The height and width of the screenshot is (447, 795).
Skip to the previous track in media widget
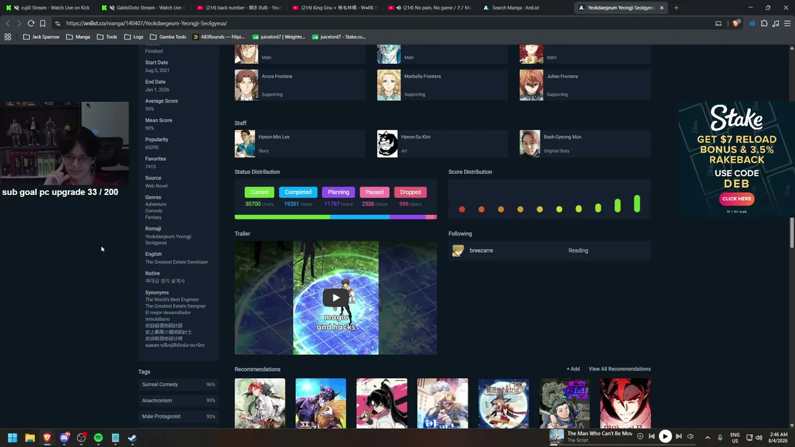tap(652, 436)
